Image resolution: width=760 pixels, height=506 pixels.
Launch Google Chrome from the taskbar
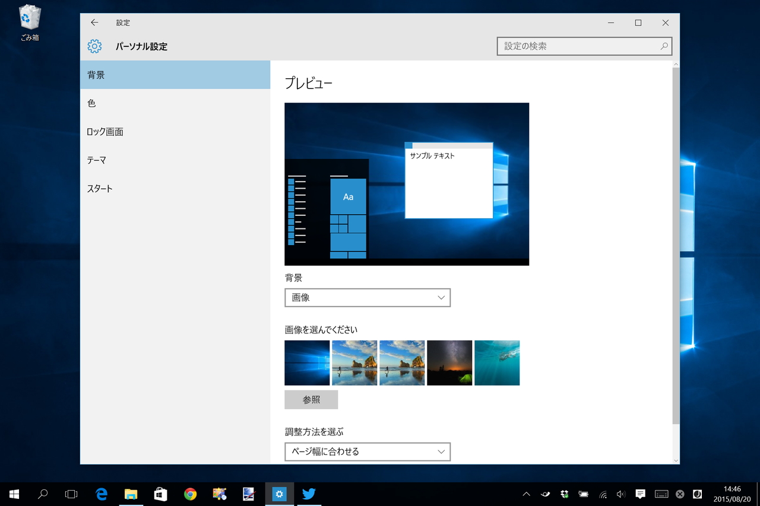190,494
